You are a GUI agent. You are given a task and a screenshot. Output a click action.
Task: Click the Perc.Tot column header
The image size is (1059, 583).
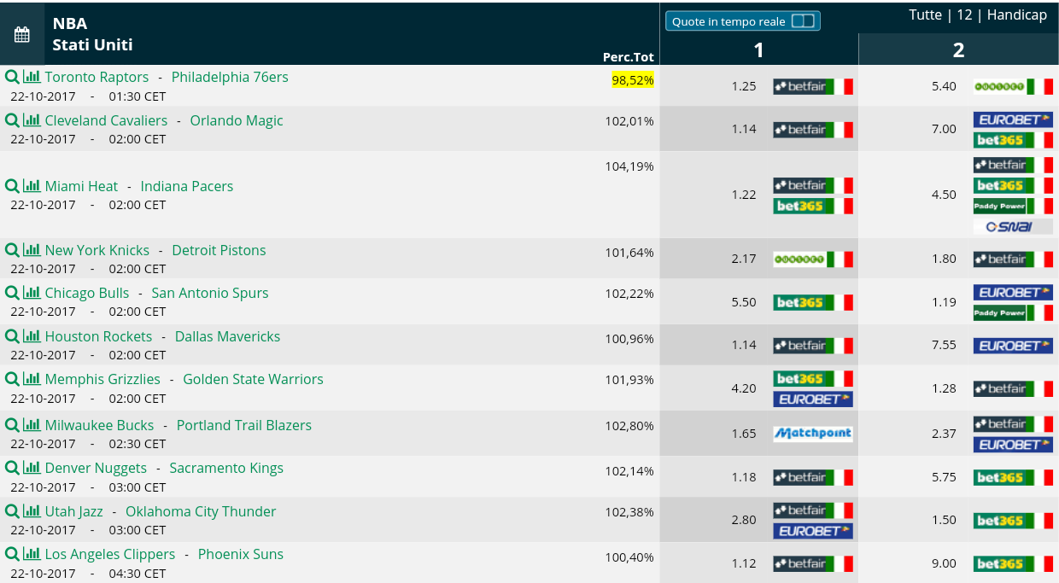point(629,57)
